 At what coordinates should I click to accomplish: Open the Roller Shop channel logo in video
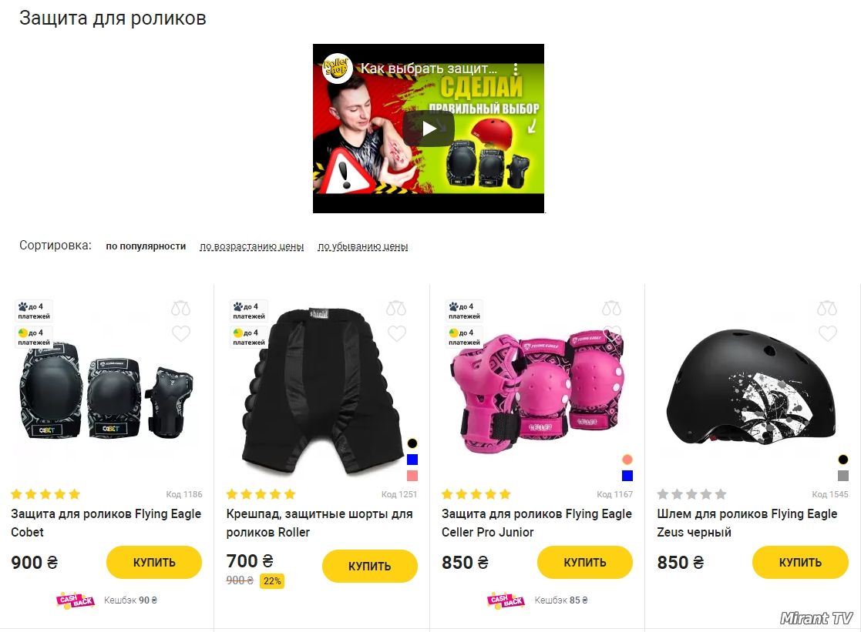(337, 69)
